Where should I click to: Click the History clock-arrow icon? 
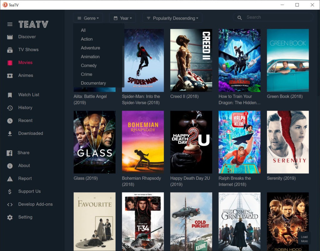click(10, 108)
